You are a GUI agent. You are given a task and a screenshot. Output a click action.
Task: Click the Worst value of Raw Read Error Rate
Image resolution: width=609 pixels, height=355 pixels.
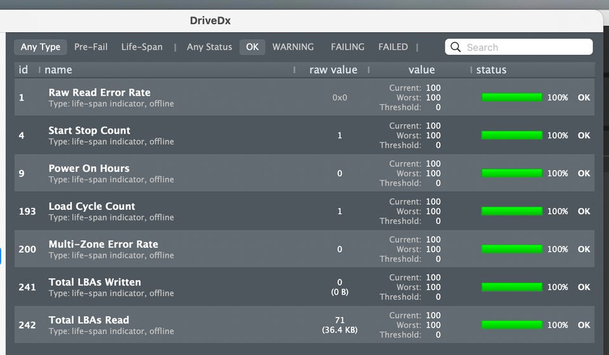(x=433, y=98)
